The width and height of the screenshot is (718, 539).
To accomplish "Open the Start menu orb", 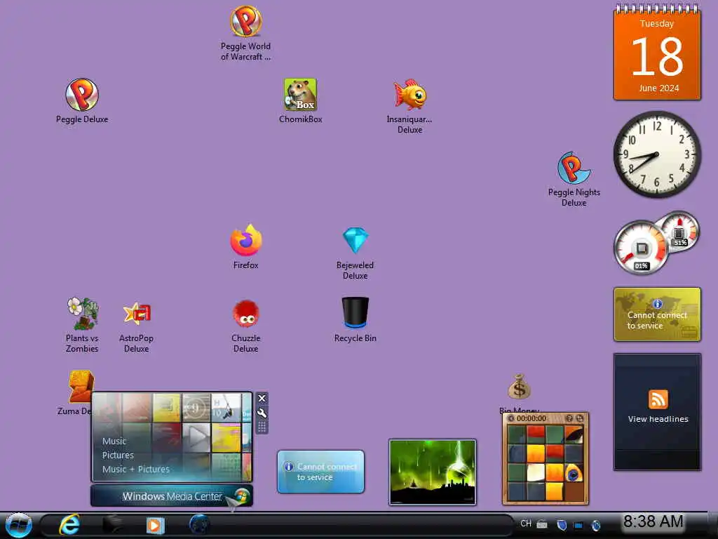I will (19, 525).
